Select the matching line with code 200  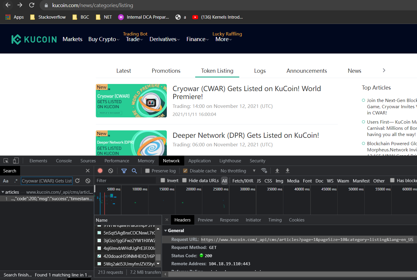(47, 199)
